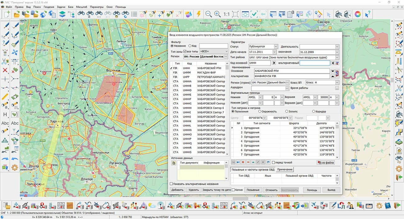Click the 'альтернативный' code input field
The width and height of the screenshot is (404, 219).
point(314,63)
